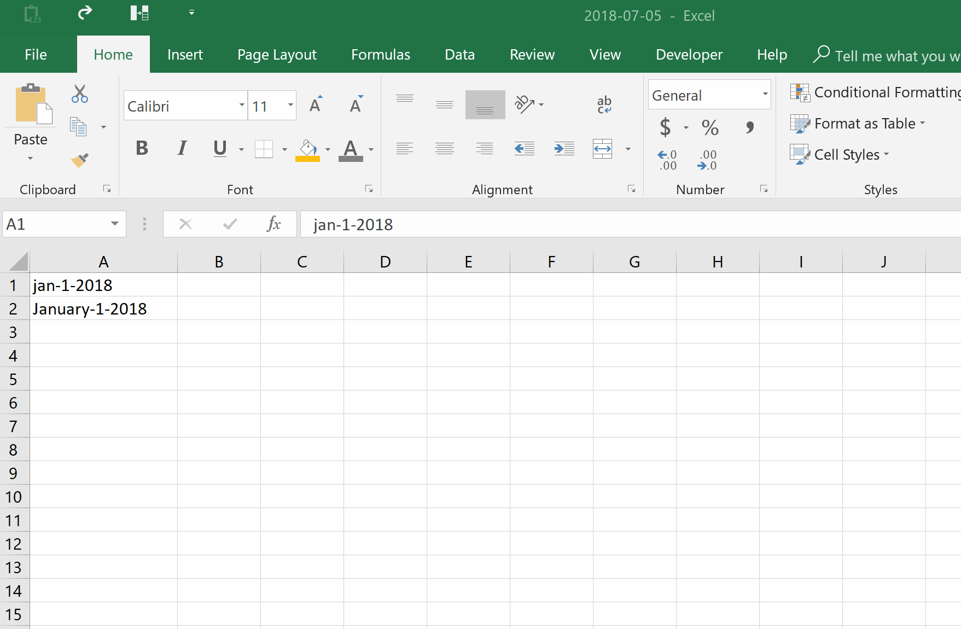Apply Comma Style format
This screenshot has width=961, height=629.
tap(750, 127)
